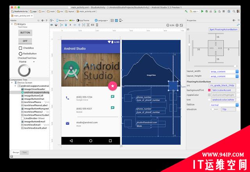
Task: Click res breadcrumb folder
Action: click(60, 11)
